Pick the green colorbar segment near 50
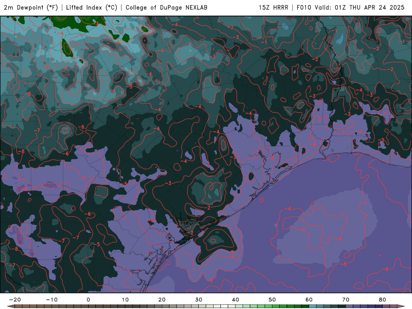The height and width of the screenshot is (309, 412). (276, 306)
